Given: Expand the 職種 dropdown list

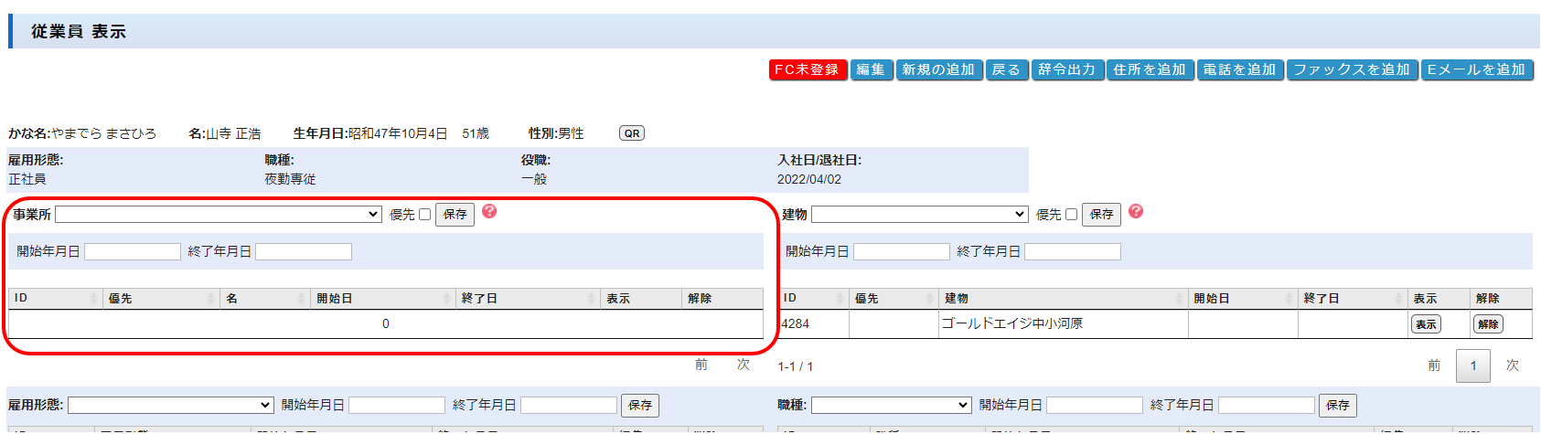Looking at the screenshot, I should coord(891,405).
